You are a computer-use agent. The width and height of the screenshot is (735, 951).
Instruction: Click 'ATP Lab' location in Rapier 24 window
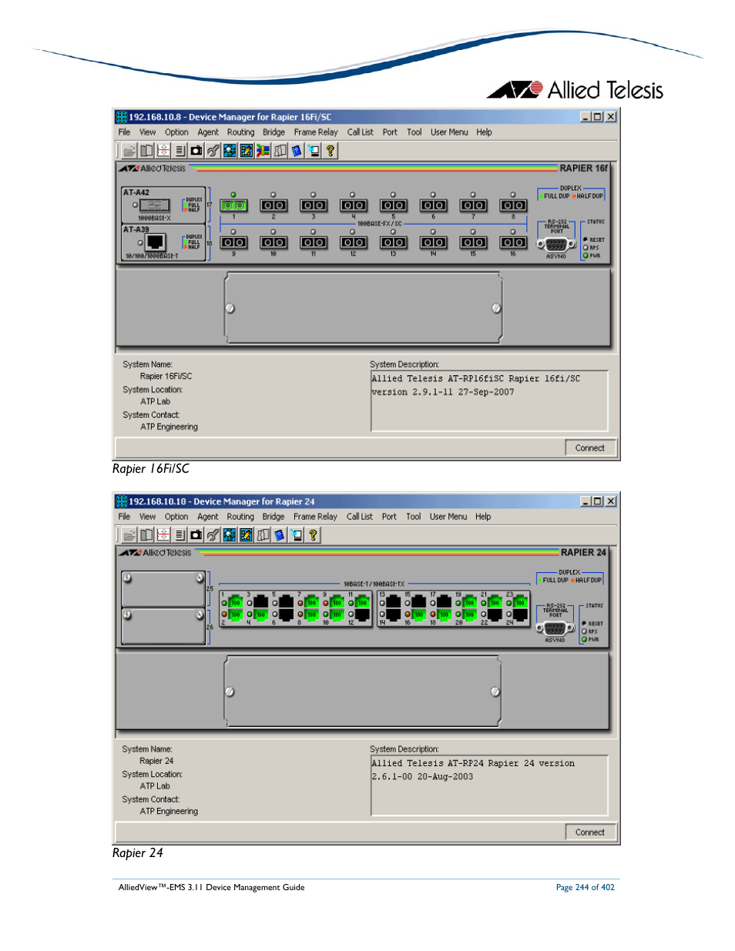155,786
